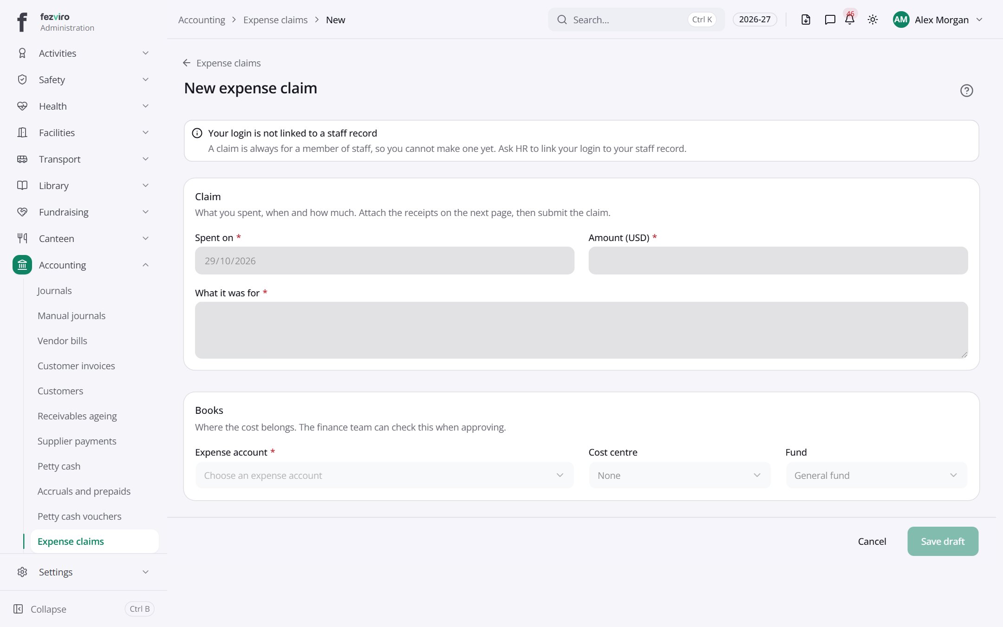Image resolution: width=1003 pixels, height=627 pixels.
Task: Open Vendor bills in the sidebar
Action: [x=62, y=340]
